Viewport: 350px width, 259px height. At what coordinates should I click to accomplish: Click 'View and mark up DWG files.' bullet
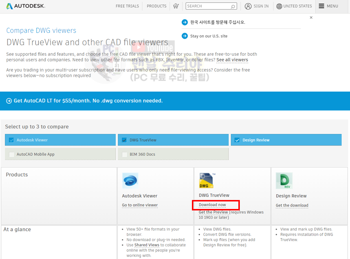click(306, 229)
